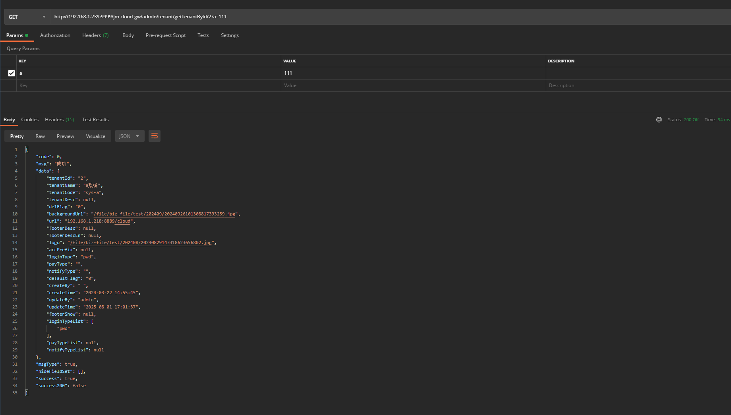Image resolution: width=731 pixels, height=415 pixels.
Task: Select the Visualize response view
Action: click(95, 136)
